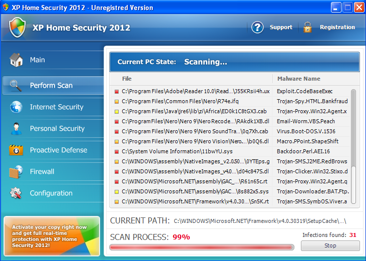This screenshot has width=366, height=261.
Task: Click the Personal Security user icon
Action: (16, 129)
